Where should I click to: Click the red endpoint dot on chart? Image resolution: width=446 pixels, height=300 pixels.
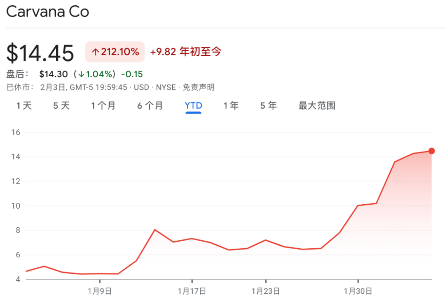(431, 151)
